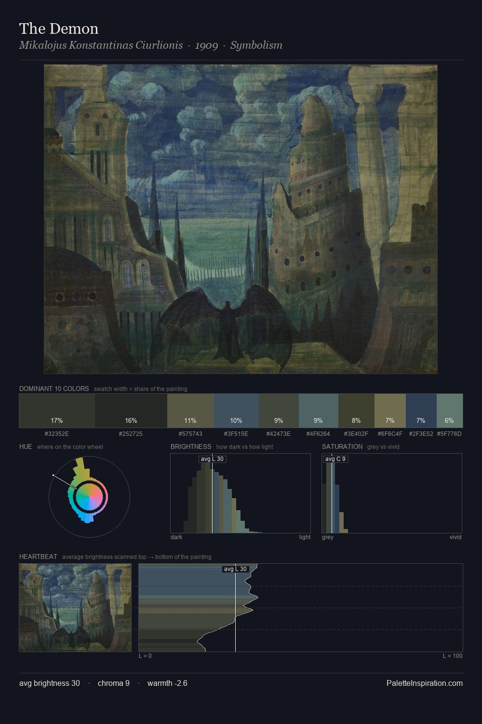Viewport: 482px width, 724px height.
Task: Click the '#252725' hex code text
Action: pyautogui.click(x=131, y=434)
